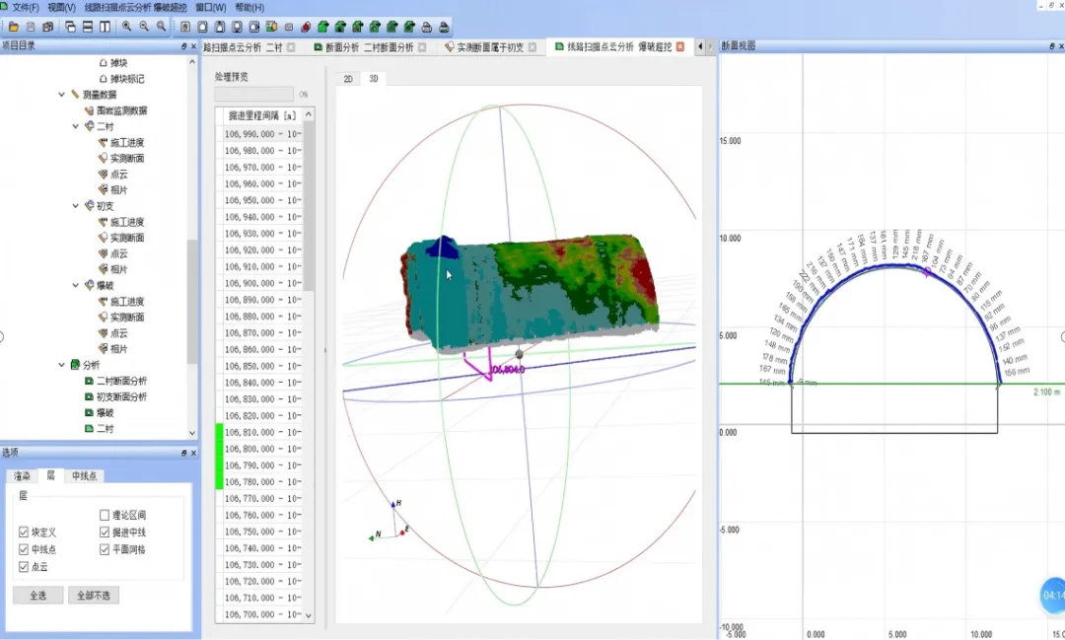Viewport: 1065px width, 640px height.
Task: Select 实测断面 under the 初支 node
Action: coord(127,237)
